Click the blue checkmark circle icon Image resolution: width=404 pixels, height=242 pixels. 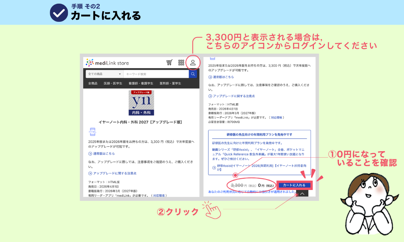tap(59, 13)
